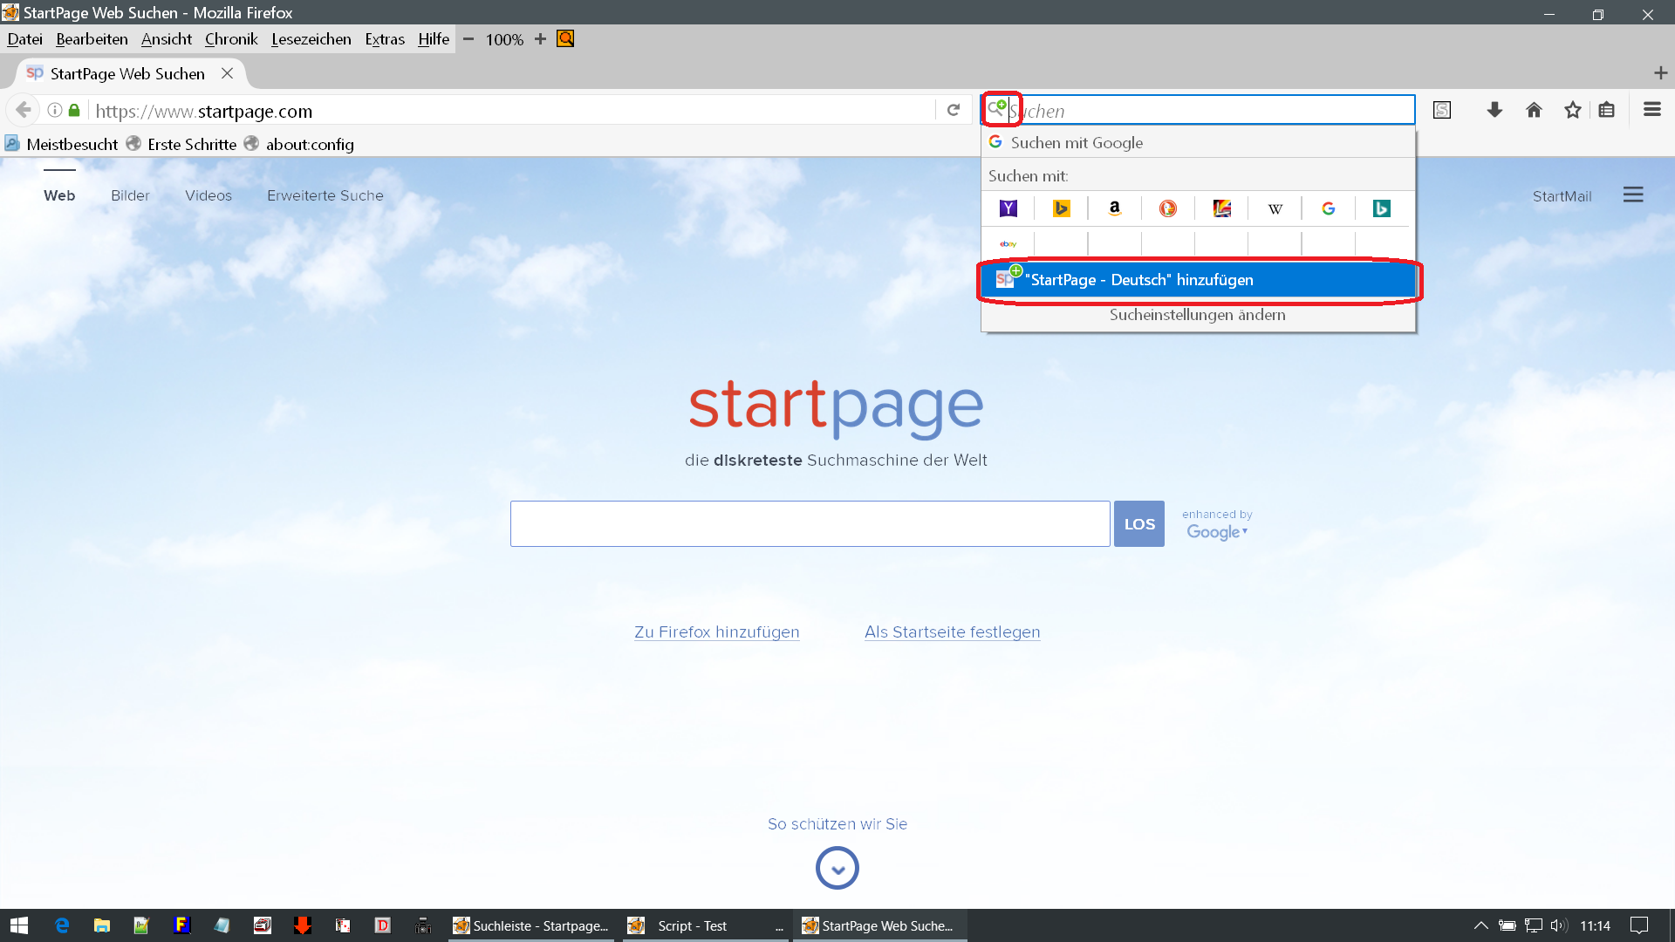Click the Startpage search input field
Screen dimensions: 1675x942
tap(810, 524)
